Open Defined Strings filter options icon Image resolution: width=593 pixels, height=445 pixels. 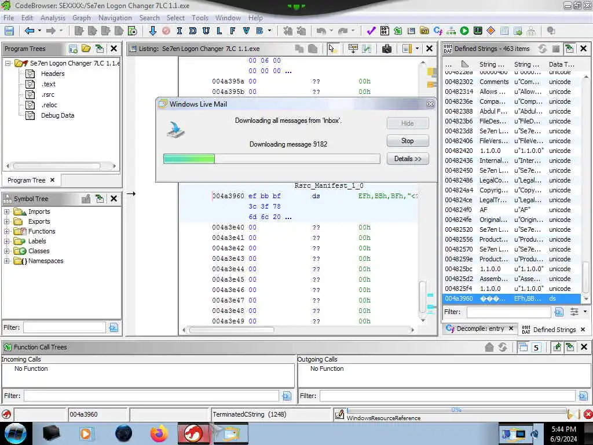pos(574,312)
